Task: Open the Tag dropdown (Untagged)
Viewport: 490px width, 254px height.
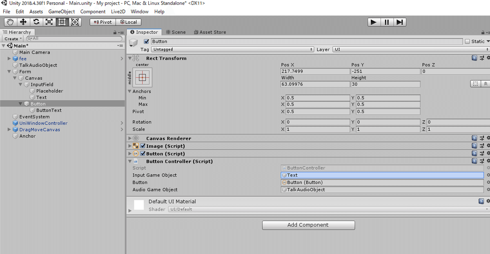Action: (232, 49)
